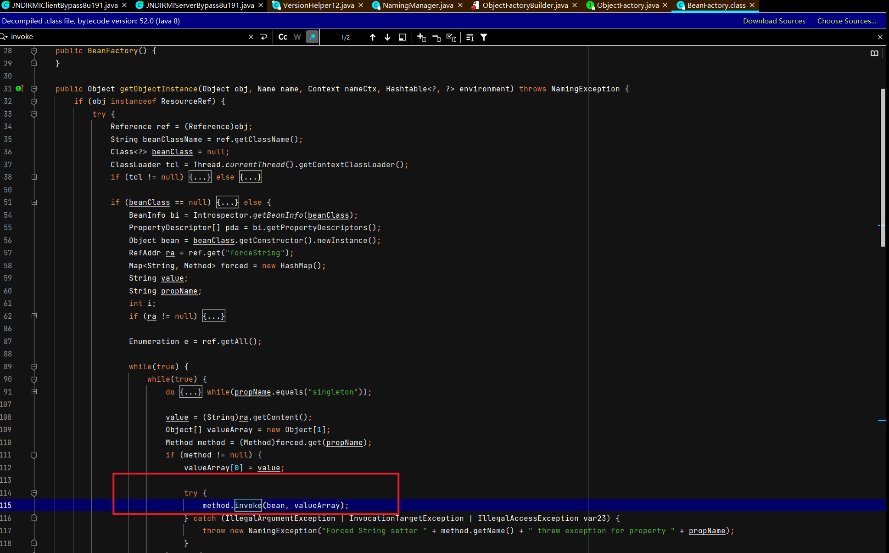Open reader mode book icon
Viewport: 889px width, 553px height.
[874, 53]
